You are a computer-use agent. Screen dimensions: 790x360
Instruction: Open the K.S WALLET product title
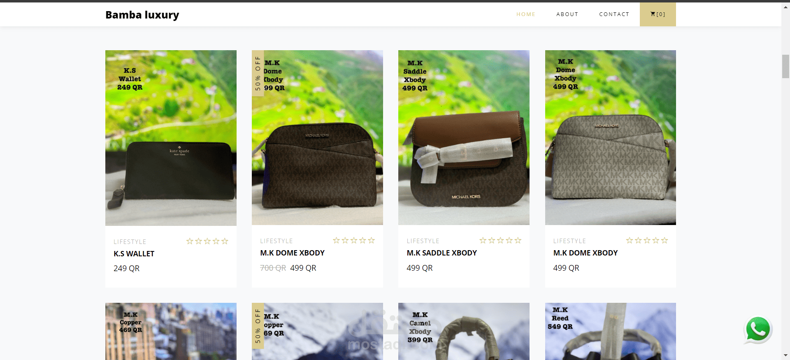[x=134, y=254]
